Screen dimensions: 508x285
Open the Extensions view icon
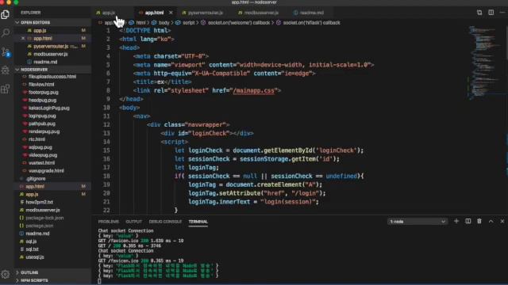(6, 89)
